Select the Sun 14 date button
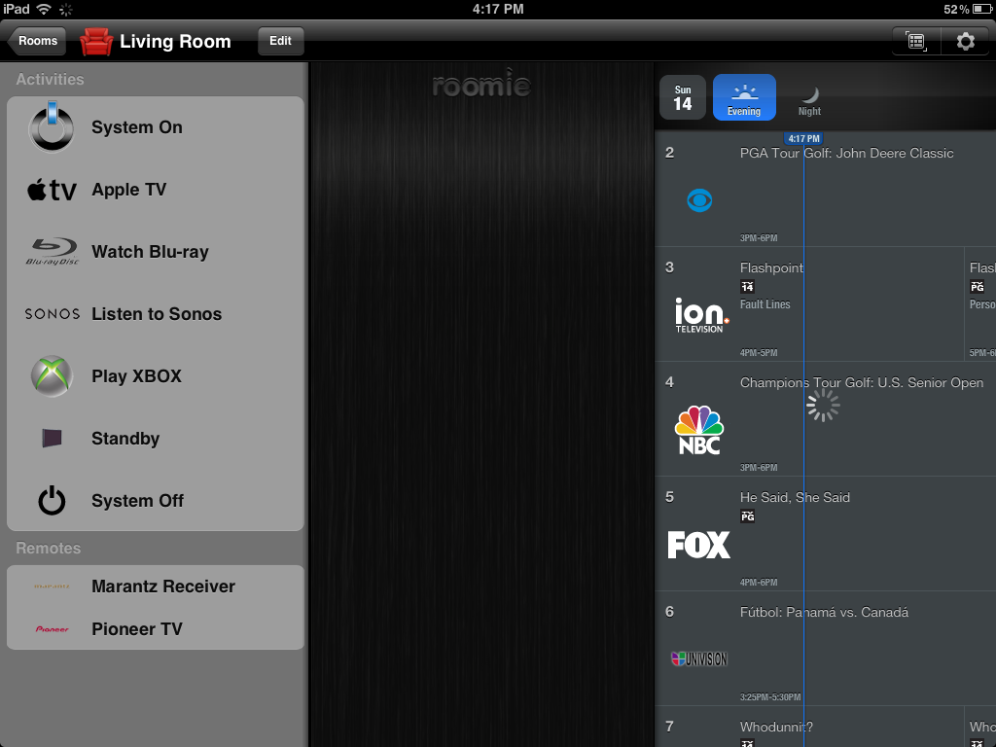 click(683, 97)
